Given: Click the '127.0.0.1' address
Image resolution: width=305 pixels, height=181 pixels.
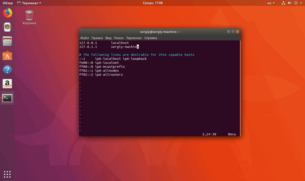Looking at the screenshot, I should pos(88,43).
